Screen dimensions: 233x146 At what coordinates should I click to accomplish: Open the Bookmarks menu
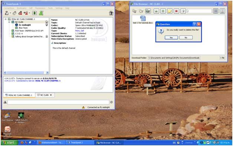[x=22, y=8]
